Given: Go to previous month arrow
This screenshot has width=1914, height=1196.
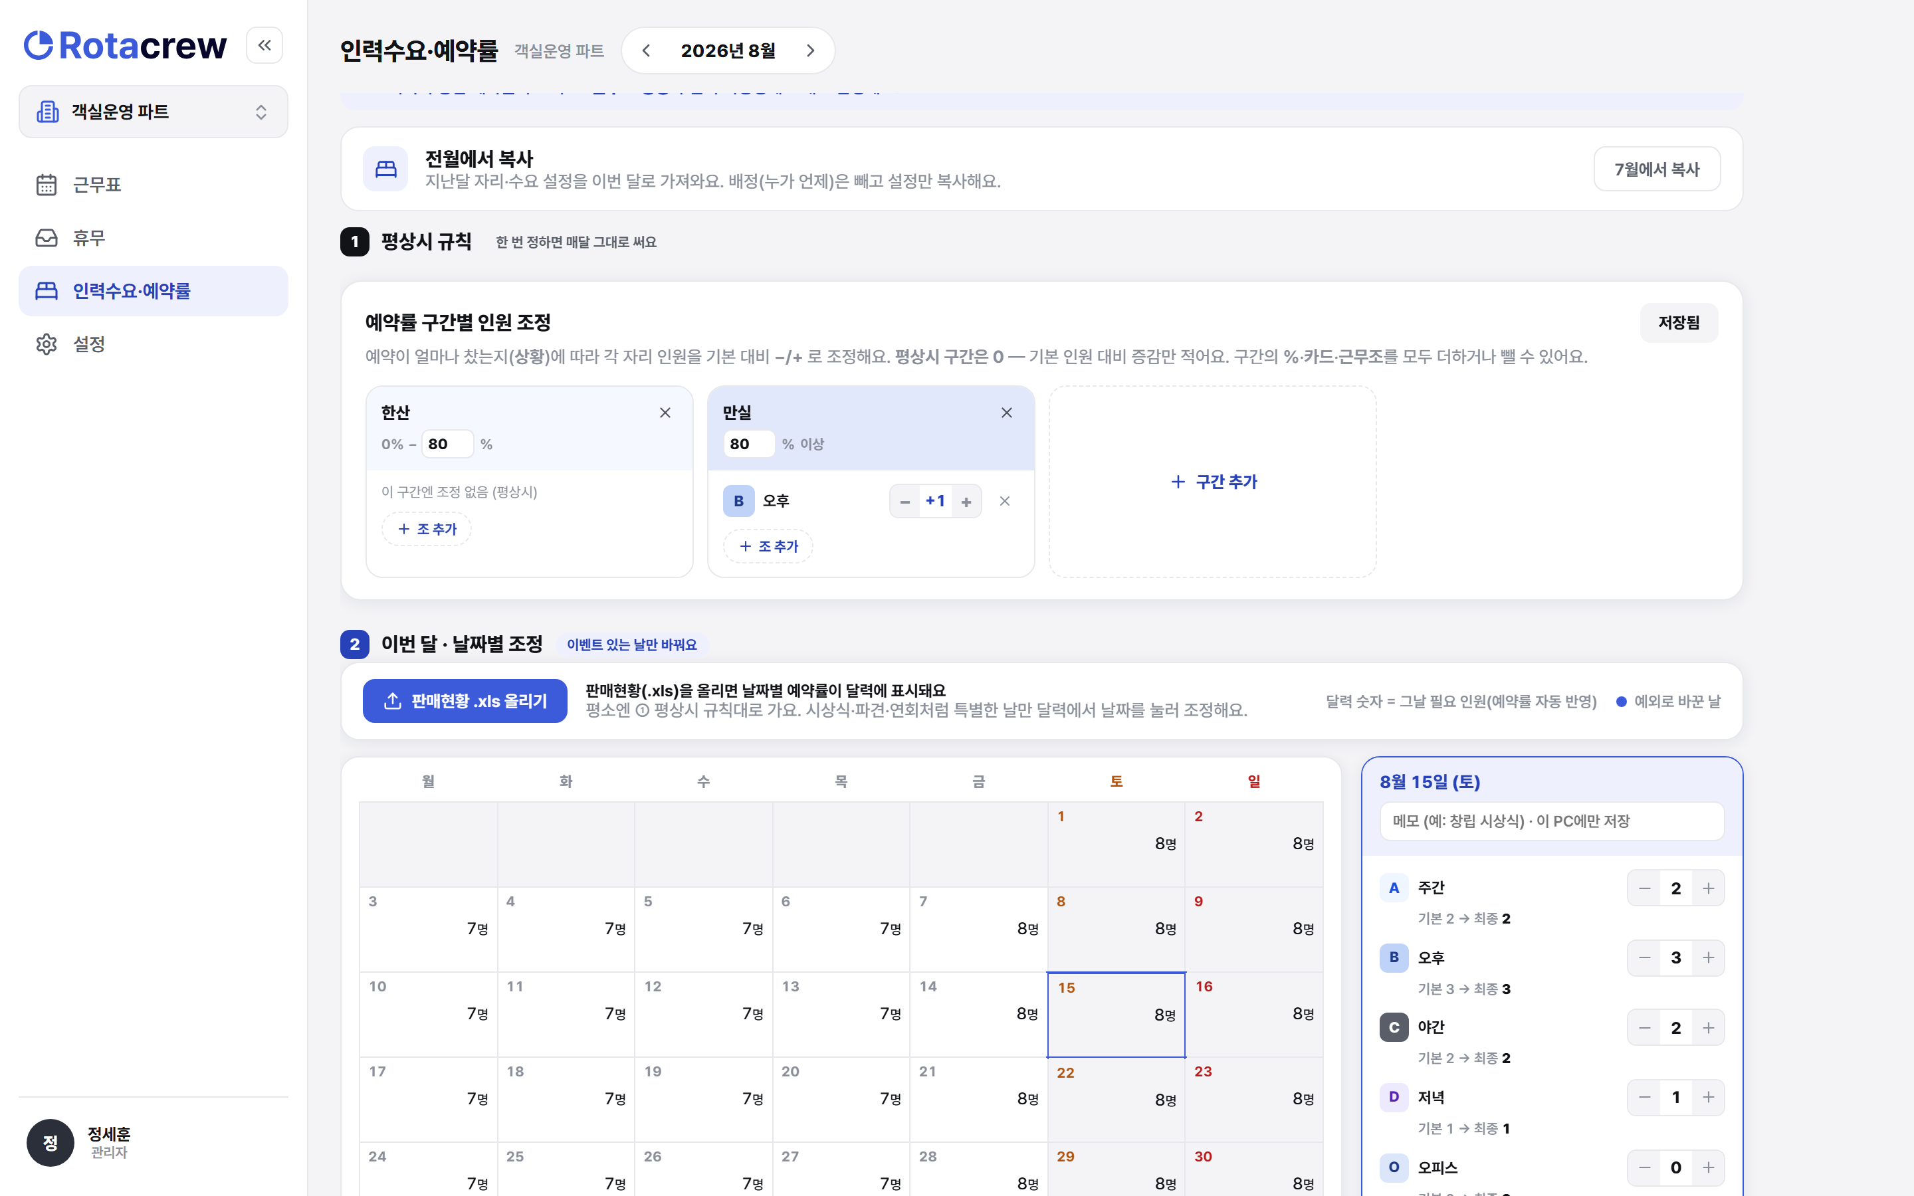Looking at the screenshot, I should [x=646, y=50].
